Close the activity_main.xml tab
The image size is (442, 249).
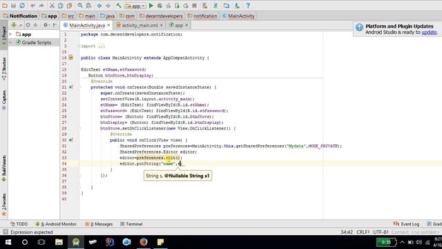click(x=161, y=25)
